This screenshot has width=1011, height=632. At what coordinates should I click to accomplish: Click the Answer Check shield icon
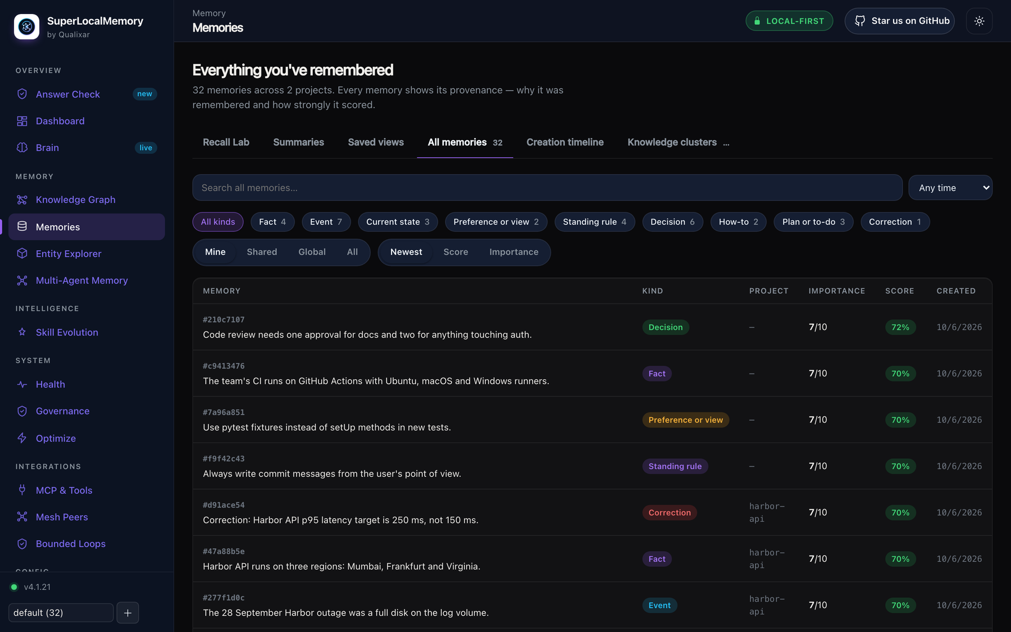tap(22, 94)
